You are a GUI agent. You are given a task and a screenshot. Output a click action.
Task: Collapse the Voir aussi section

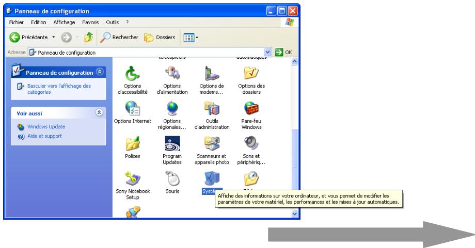point(100,112)
